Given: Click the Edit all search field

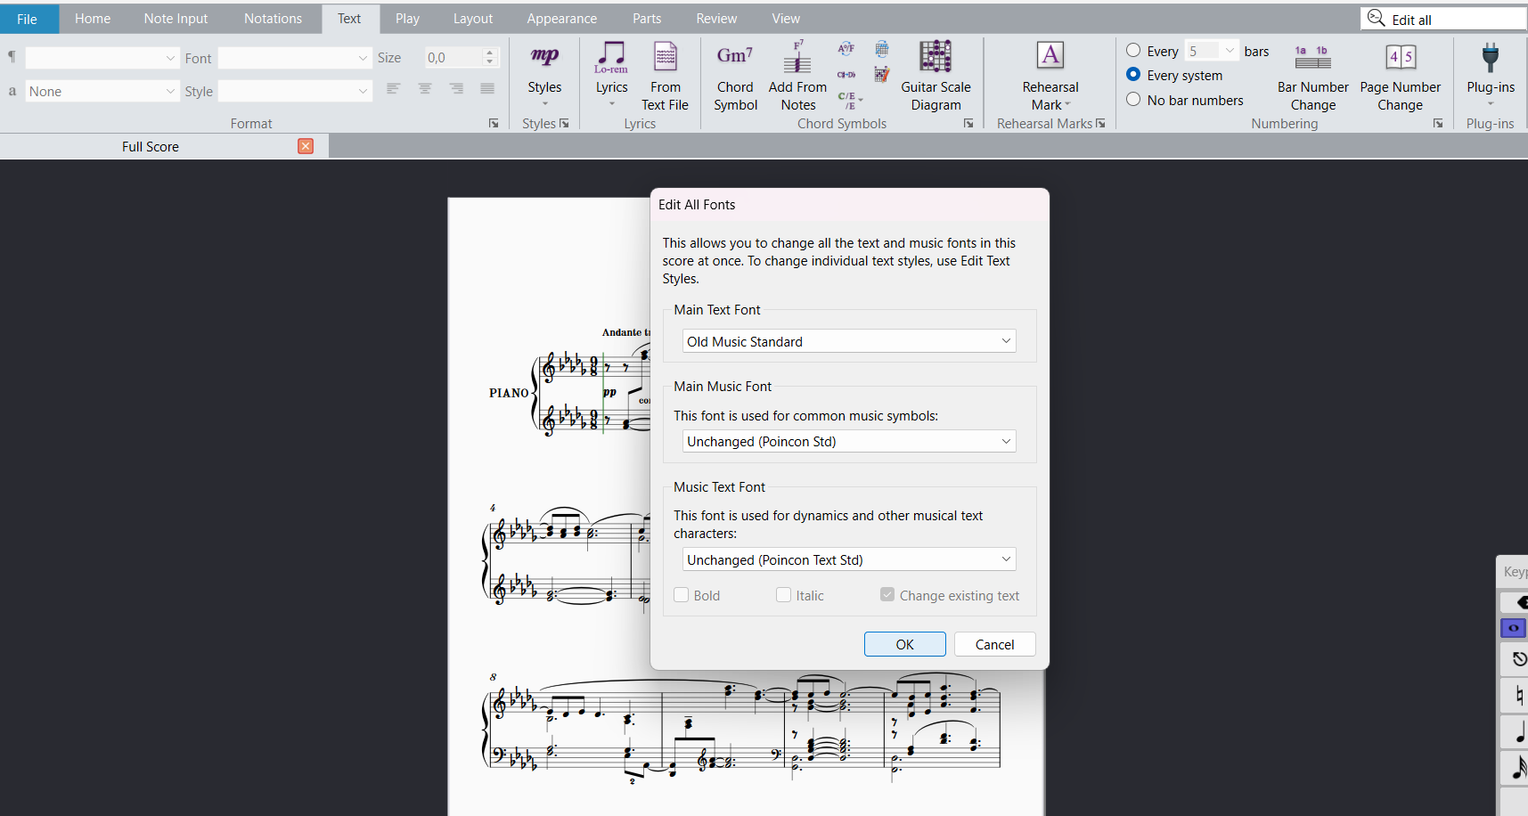Looking at the screenshot, I should click(1443, 19).
